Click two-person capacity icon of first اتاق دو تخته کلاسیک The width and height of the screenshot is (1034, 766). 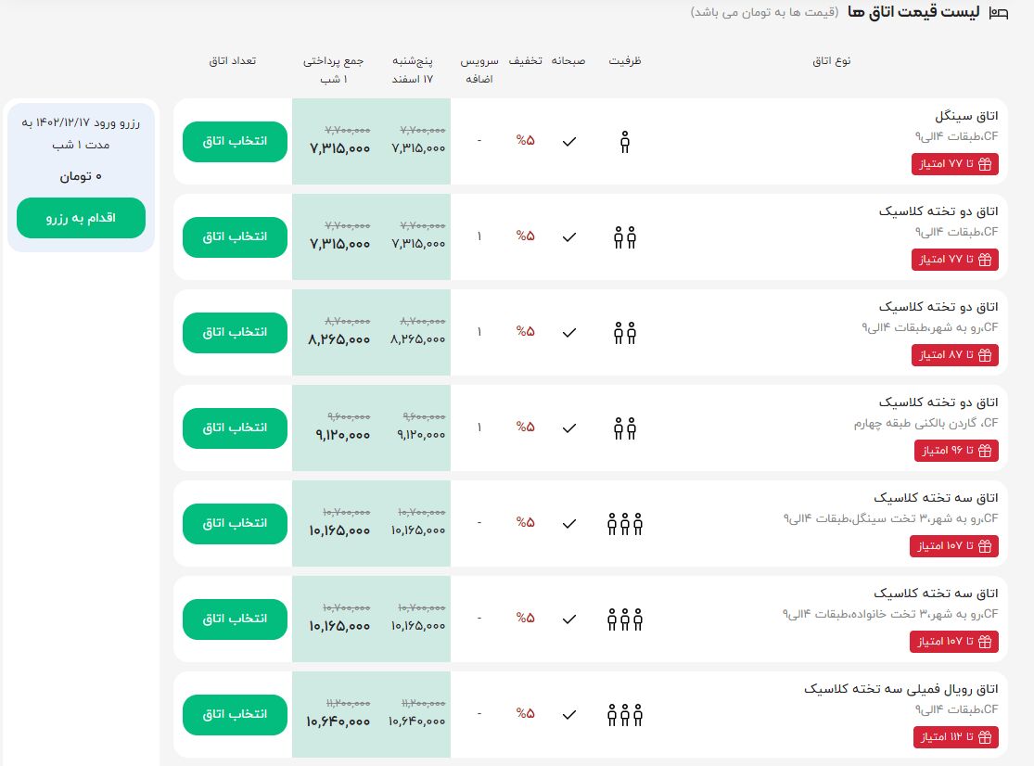click(x=624, y=236)
